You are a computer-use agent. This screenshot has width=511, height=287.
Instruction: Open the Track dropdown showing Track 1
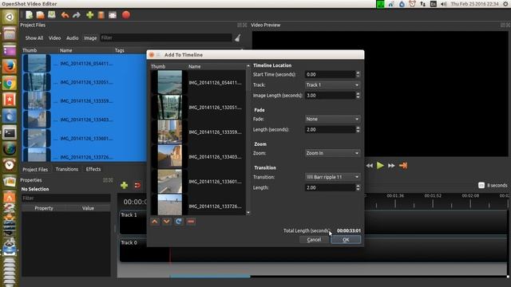click(332, 85)
